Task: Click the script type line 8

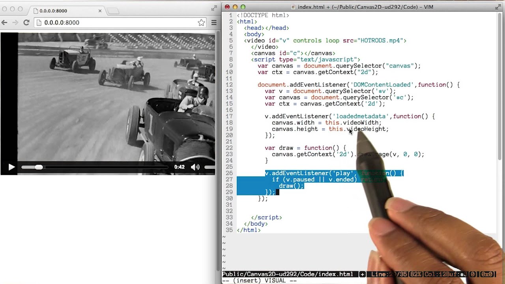Action: coord(305,60)
